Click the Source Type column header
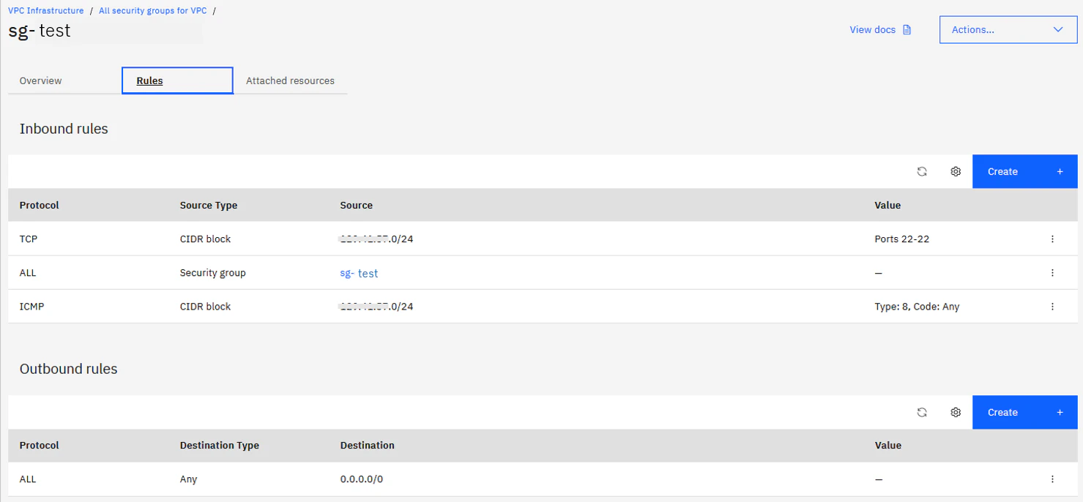Image resolution: width=1083 pixels, height=502 pixels. [x=209, y=205]
